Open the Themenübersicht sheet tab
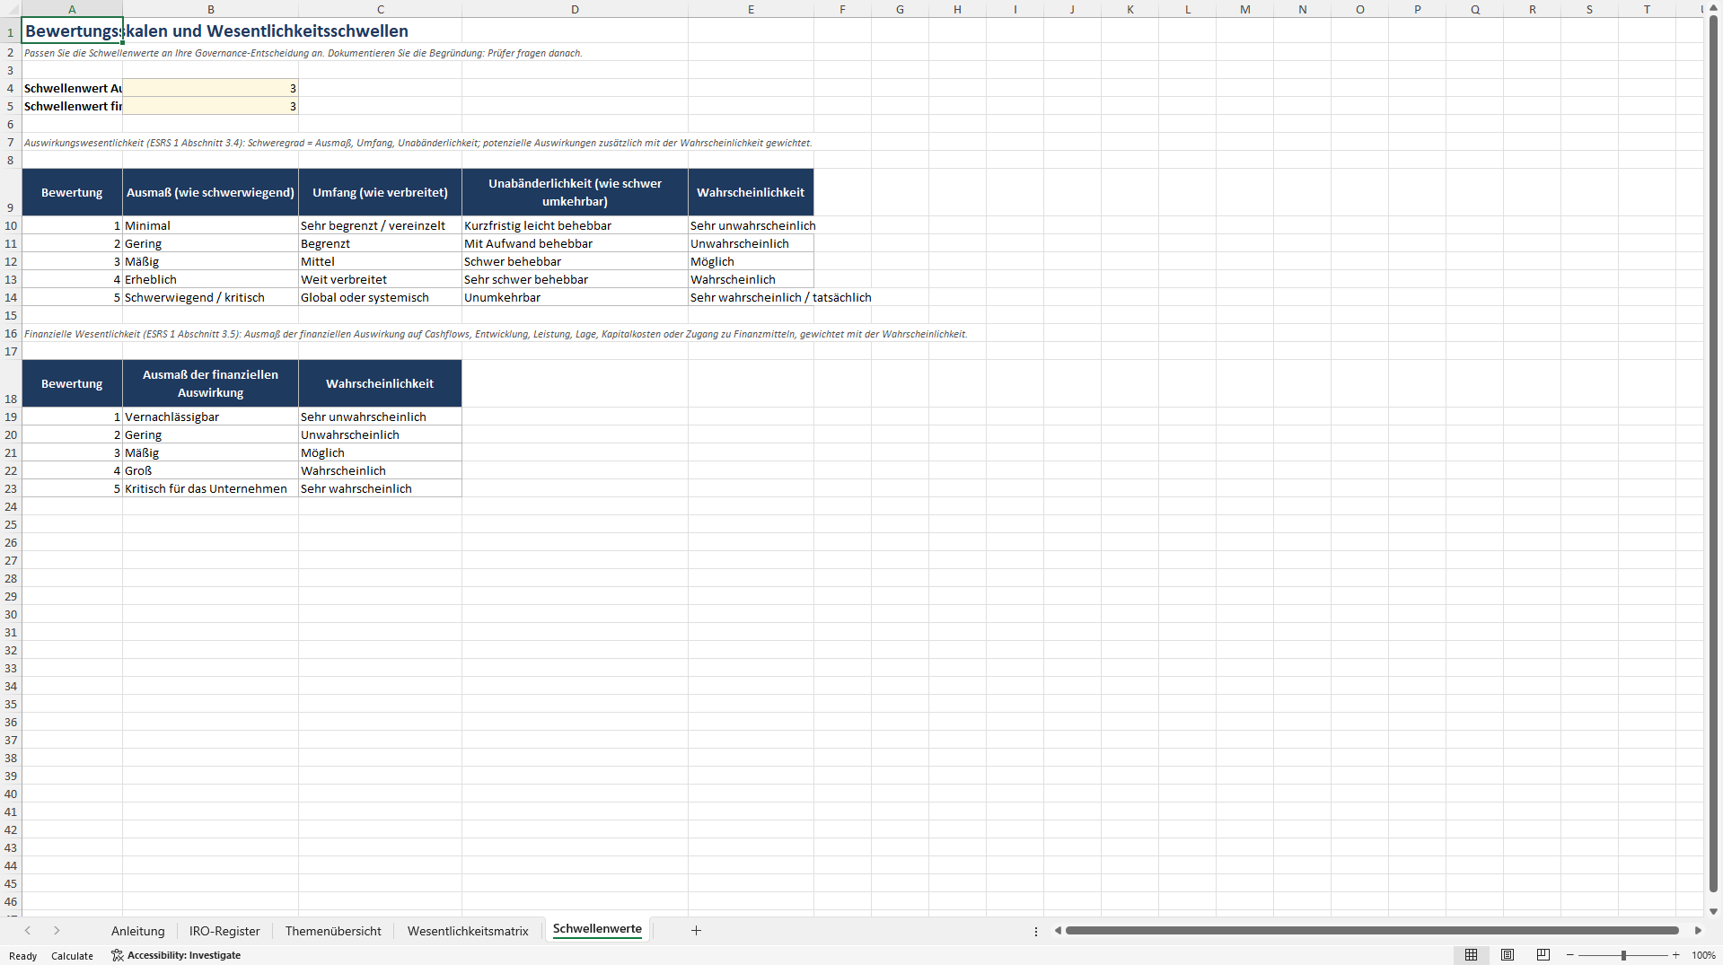Screen dimensions: 1723x965 coord(333,931)
